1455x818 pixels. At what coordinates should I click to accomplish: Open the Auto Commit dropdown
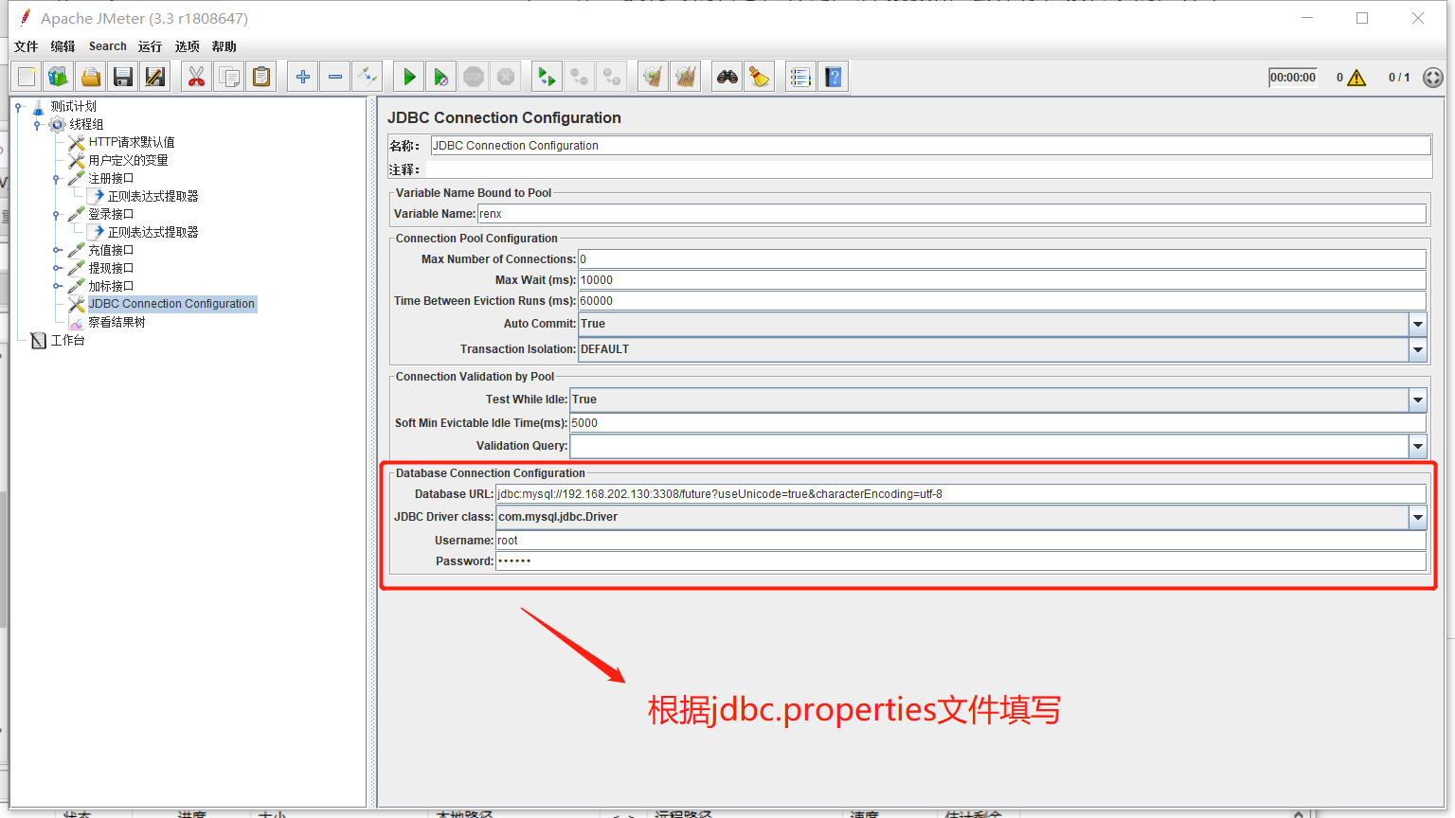click(x=1418, y=324)
